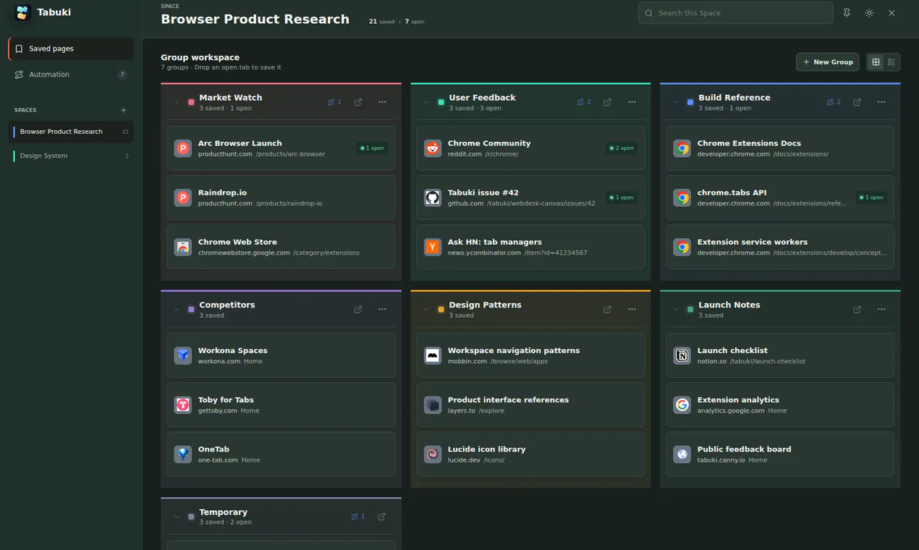This screenshot has height=550, width=919.
Task: Click Y Combinator favicon for Ask HN
Action: coord(433,247)
